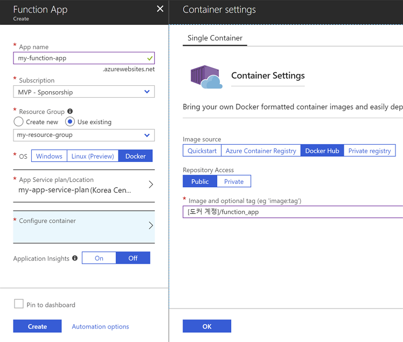403x342 pixels.
Task: Click the Container Settings container icon
Action: pyautogui.click(x=206, y=77)
